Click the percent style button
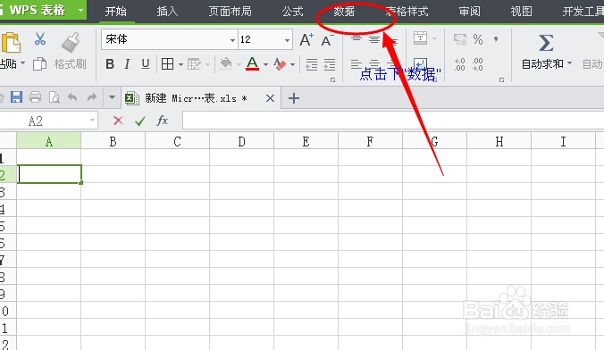Viewport: 604px width, 350px height. [478, 39]
